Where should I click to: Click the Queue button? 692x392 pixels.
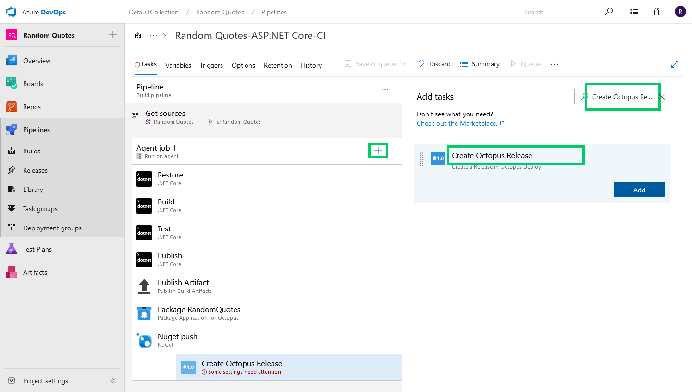[525, 64]
